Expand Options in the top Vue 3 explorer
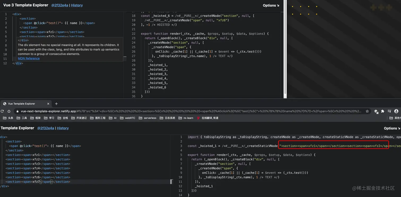The width and height of the screenshot is (401, 197). 271,5
